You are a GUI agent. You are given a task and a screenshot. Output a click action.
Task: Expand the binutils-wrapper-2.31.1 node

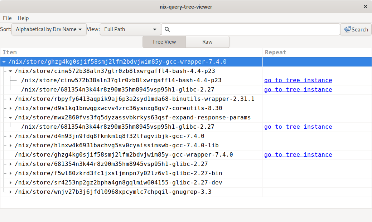click(x=10, y=99)
